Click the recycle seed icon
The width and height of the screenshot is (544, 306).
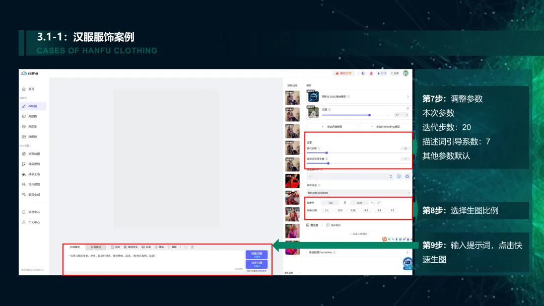(407, 176)
